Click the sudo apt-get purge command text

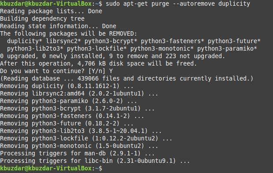coord(178,4)
